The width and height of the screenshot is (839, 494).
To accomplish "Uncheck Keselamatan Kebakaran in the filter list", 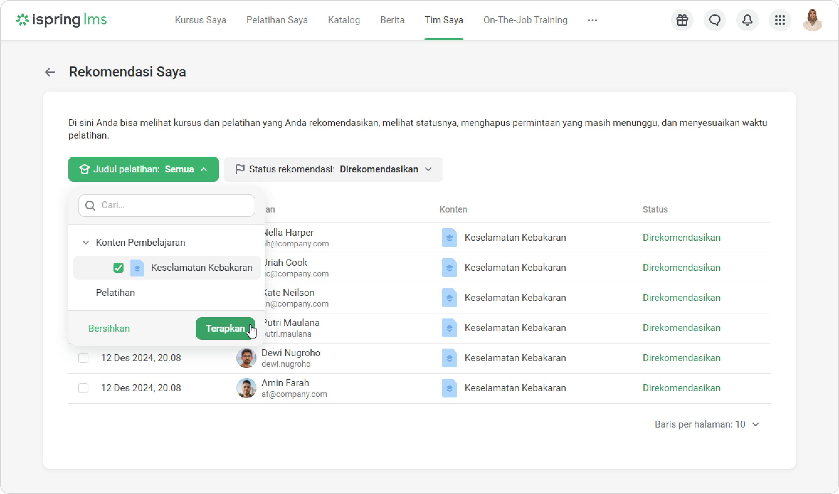I will pyautogui.click(x=118, y=268).
